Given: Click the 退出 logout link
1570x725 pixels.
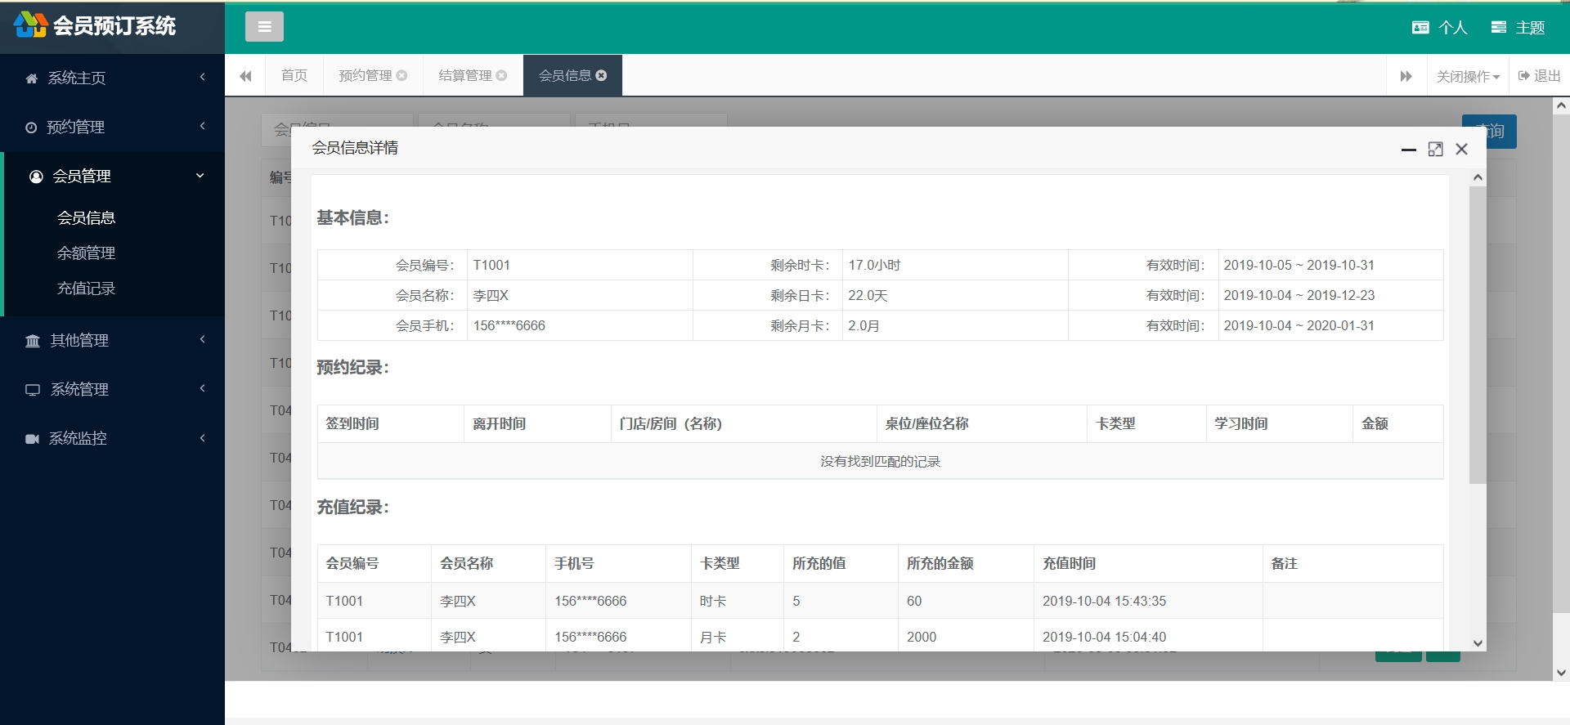Looking at the screenshot, I should tap(1539, 76).
